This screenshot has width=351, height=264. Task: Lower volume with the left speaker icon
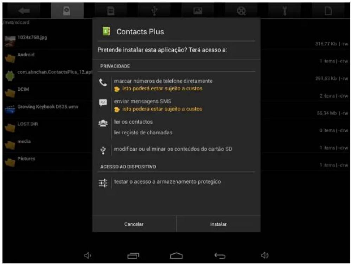pos(88,255)
